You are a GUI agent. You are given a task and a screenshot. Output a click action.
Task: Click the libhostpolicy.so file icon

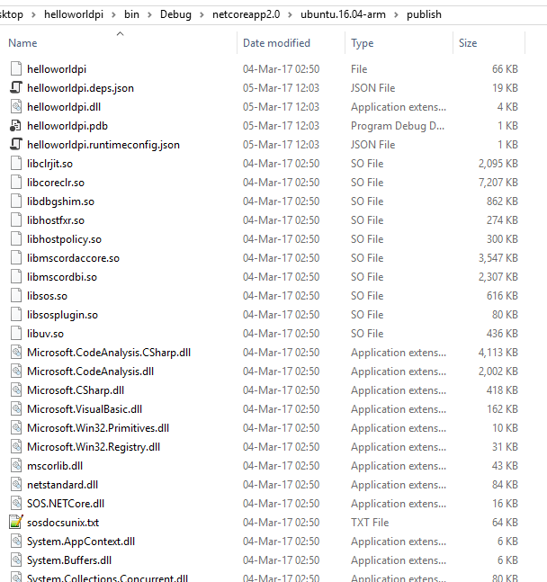click(16, 239)
